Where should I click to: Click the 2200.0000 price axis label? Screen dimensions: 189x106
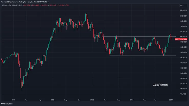(183, 26)
